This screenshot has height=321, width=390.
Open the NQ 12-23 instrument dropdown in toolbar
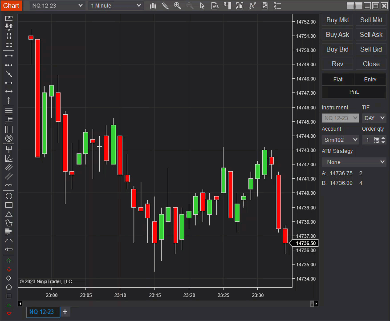pos(57,5)
